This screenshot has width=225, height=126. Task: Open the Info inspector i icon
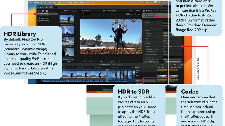click(x=151, y=11)
